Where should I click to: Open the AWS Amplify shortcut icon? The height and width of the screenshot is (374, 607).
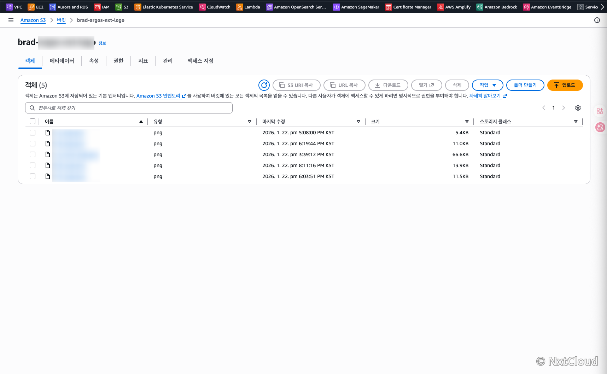440,7
